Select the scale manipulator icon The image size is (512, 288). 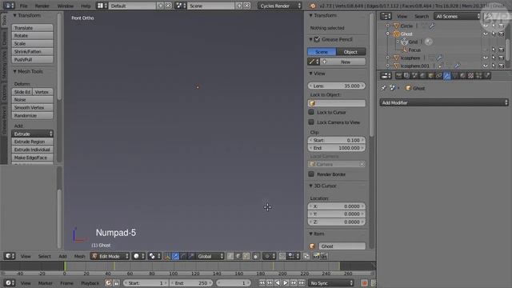(x=191, y=256)
